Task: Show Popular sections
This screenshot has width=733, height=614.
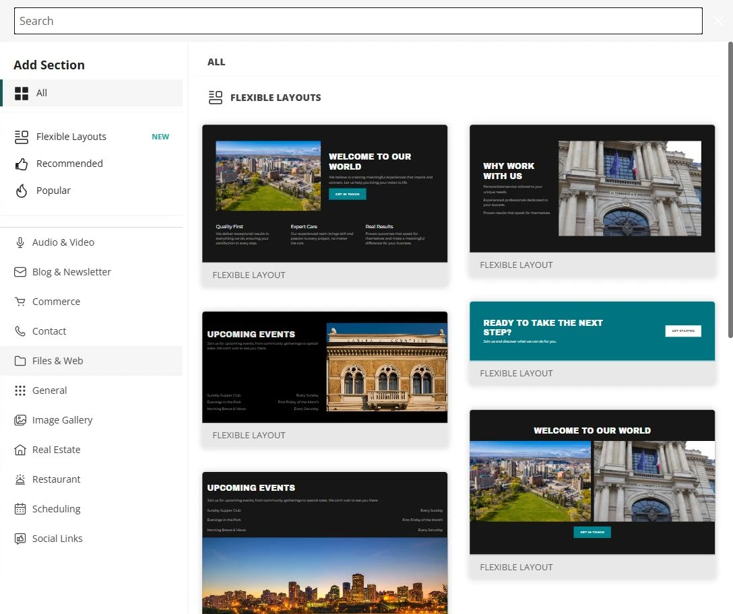Action: (92, 191)
